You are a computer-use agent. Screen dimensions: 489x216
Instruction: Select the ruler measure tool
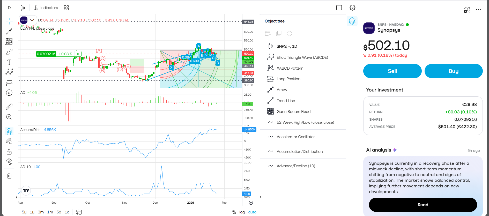(x=9, y=107)
